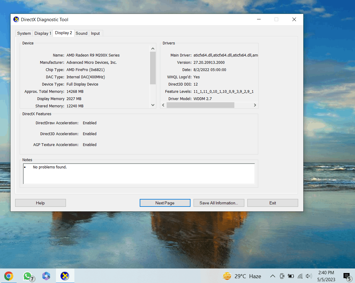Close the DirectX Diagnostic Tool window
This screenshot has height=283, width=355.
294,19
